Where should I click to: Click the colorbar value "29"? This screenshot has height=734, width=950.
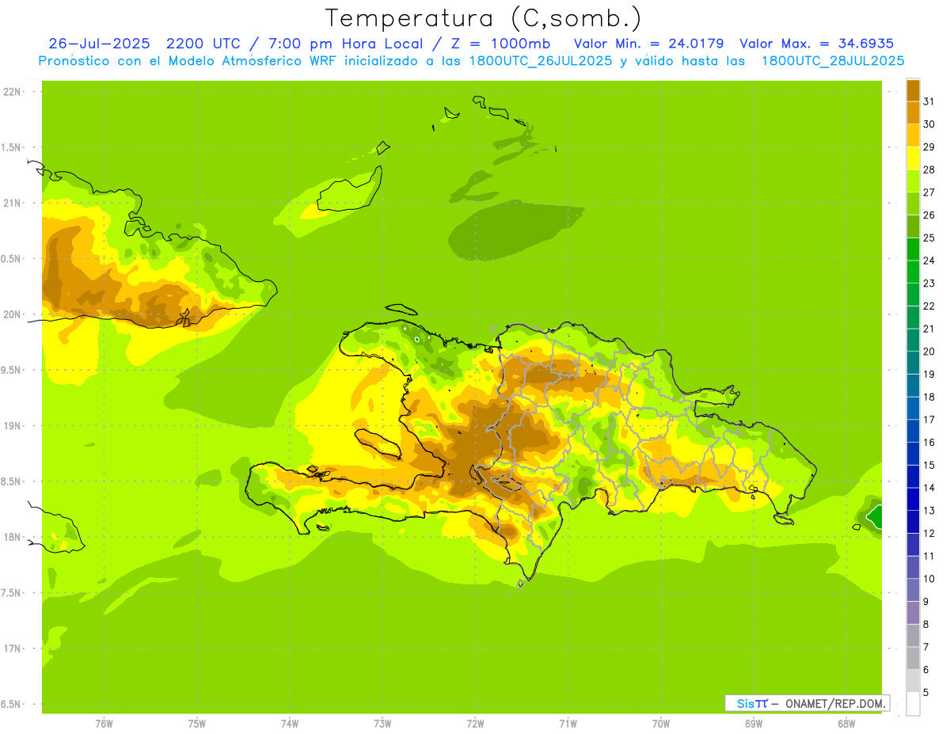929,146
